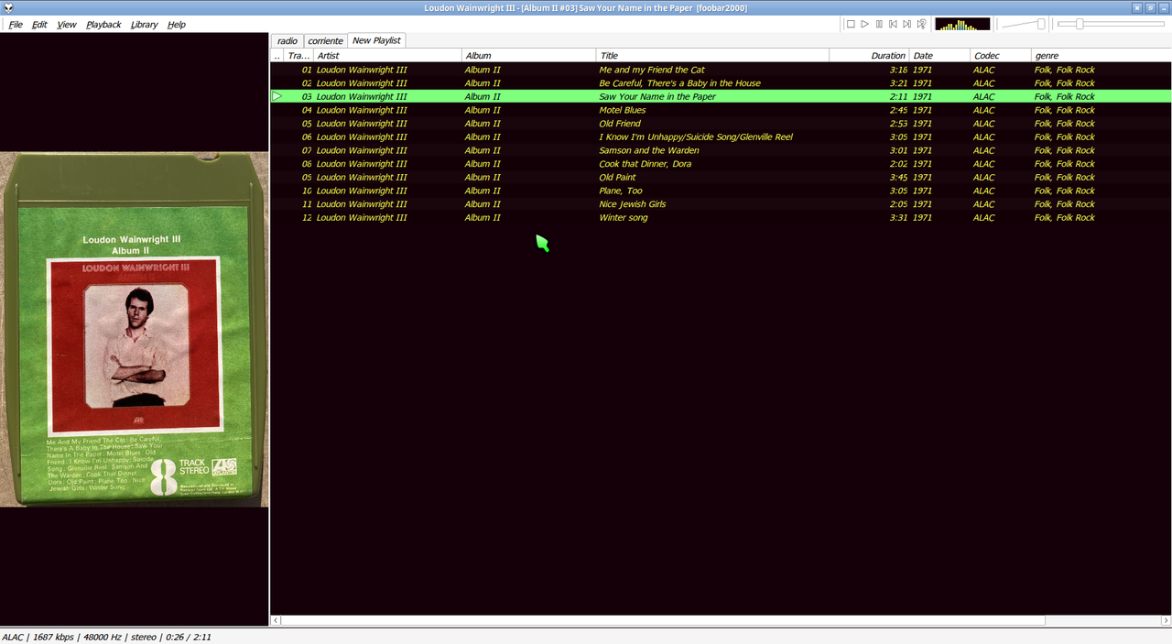This screenshot has height=644, width=1172.
Task: Play a random track using the toolbar
Action: (x=921, y=24)
